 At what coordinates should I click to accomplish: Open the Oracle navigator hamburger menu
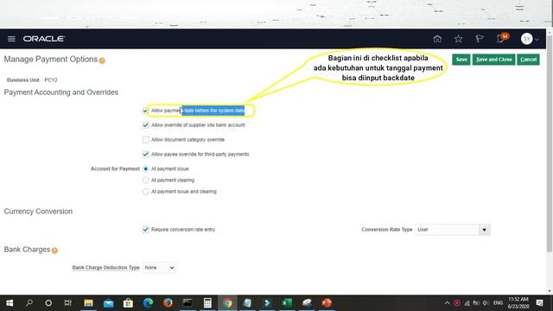click(x=11, y=39)
